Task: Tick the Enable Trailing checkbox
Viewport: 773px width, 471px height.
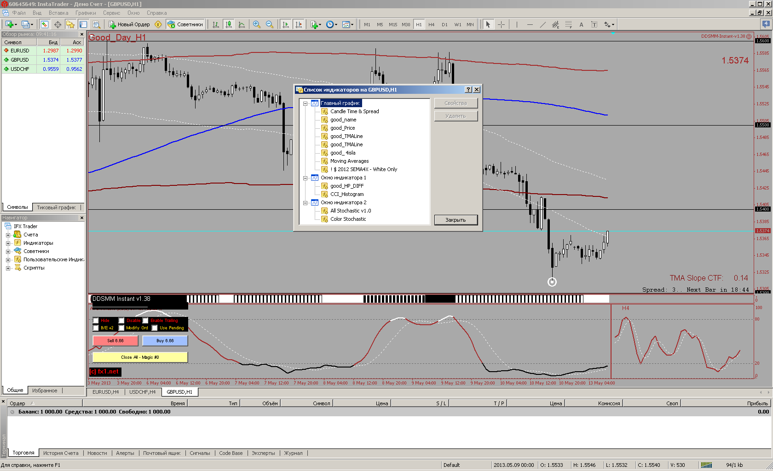Action: pos(145,321)
